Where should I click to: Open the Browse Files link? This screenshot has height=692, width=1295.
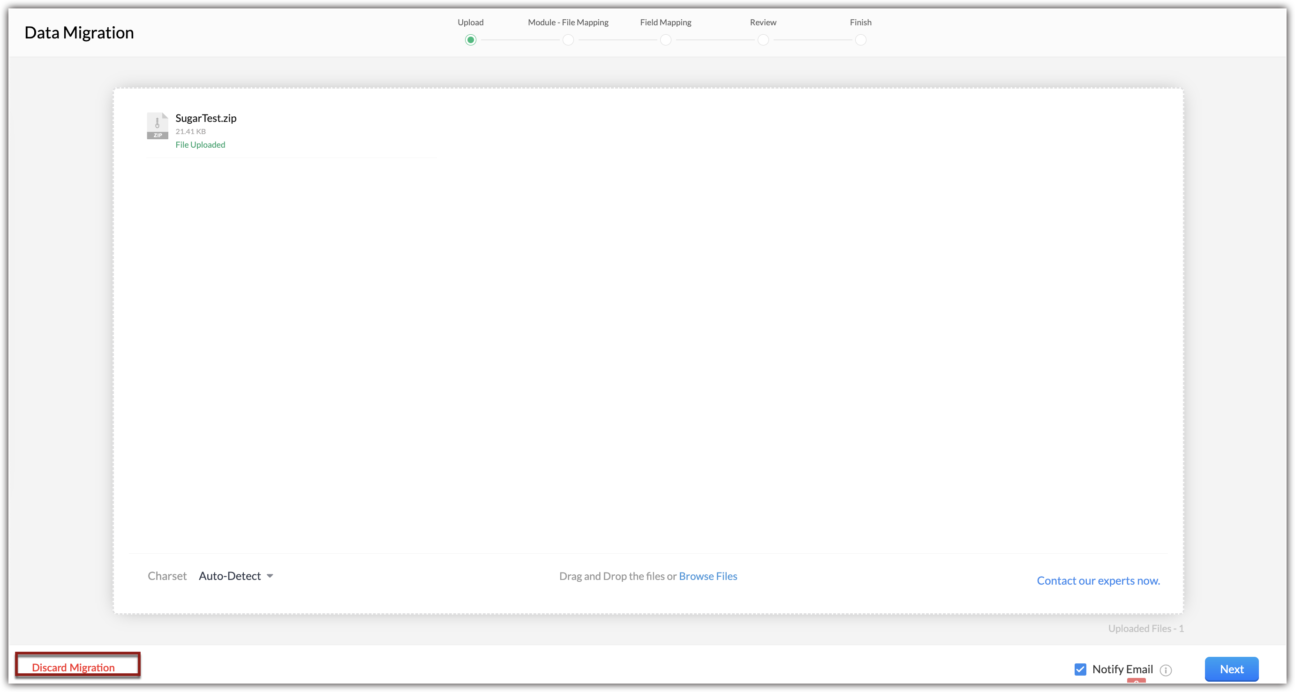[708, 576]
